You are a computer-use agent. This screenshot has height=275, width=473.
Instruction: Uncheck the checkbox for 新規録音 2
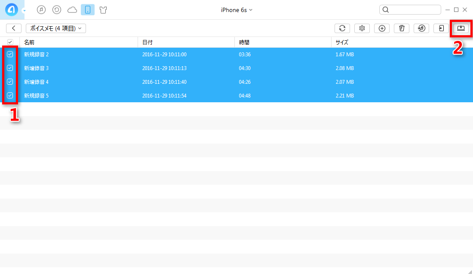[x=10, y=54]
